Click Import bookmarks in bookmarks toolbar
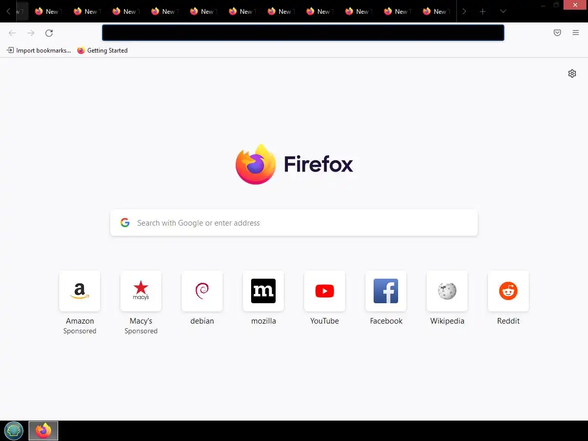Screen dimensions: 588x441 pyautogui.click(x=39, y=50)
